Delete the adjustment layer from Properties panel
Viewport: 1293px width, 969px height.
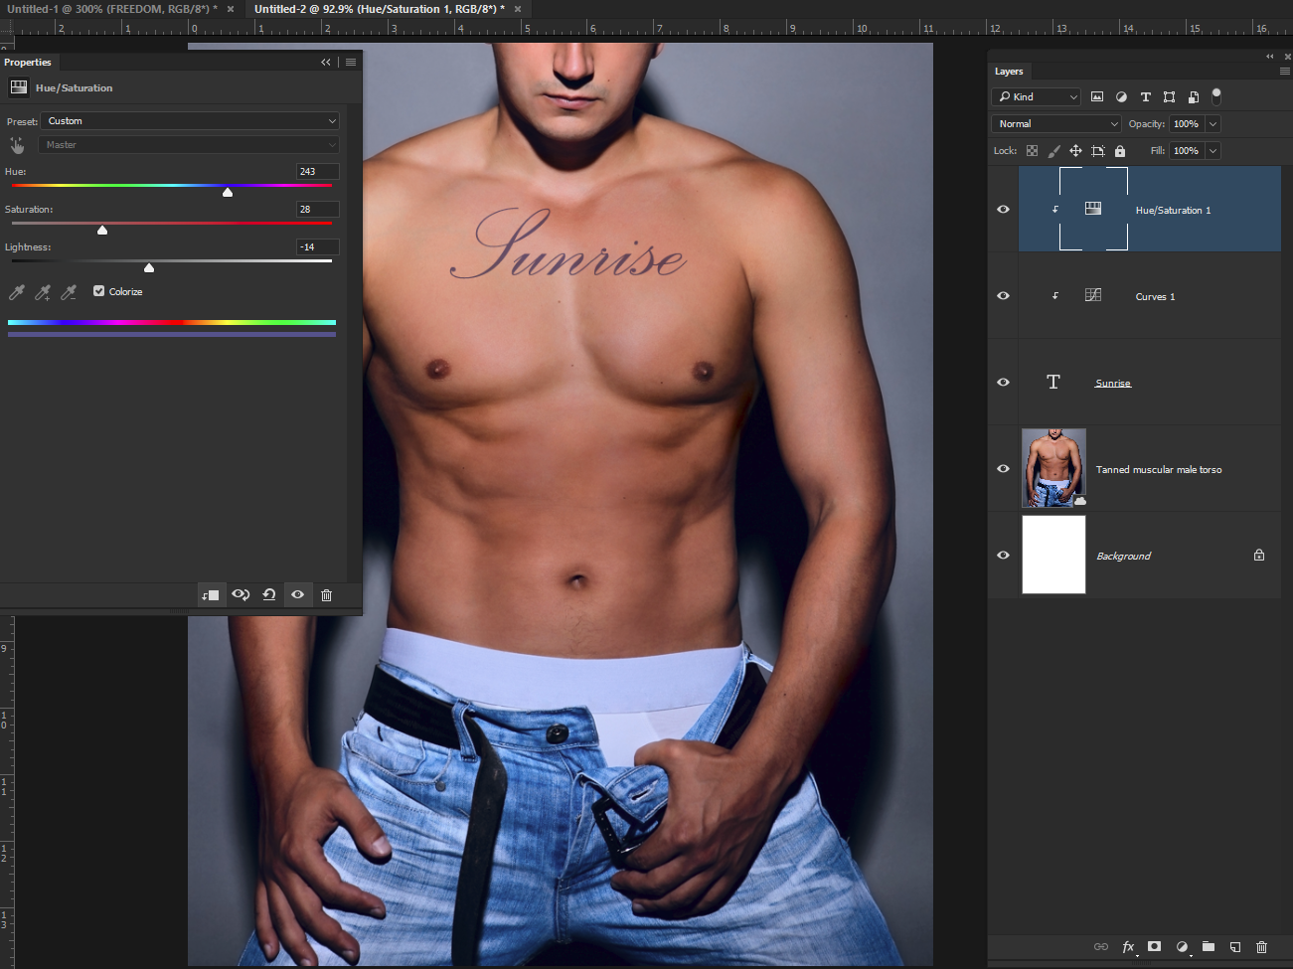[326, 594]
